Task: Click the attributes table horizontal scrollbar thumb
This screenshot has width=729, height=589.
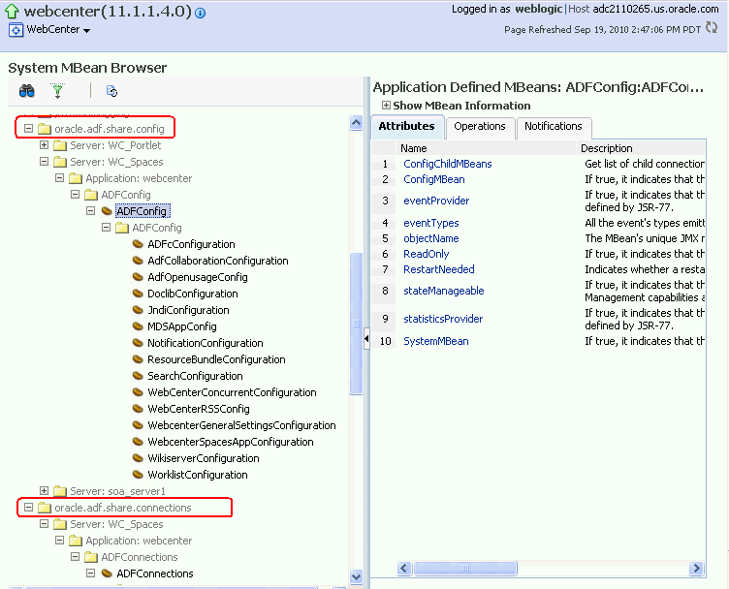Action: 465,568
